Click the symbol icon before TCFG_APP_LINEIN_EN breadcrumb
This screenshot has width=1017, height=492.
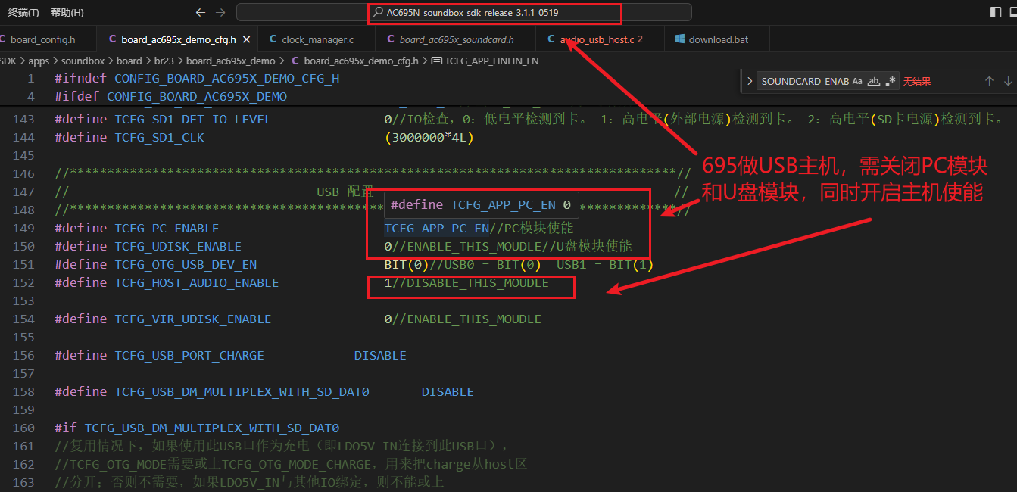(436, 61)
